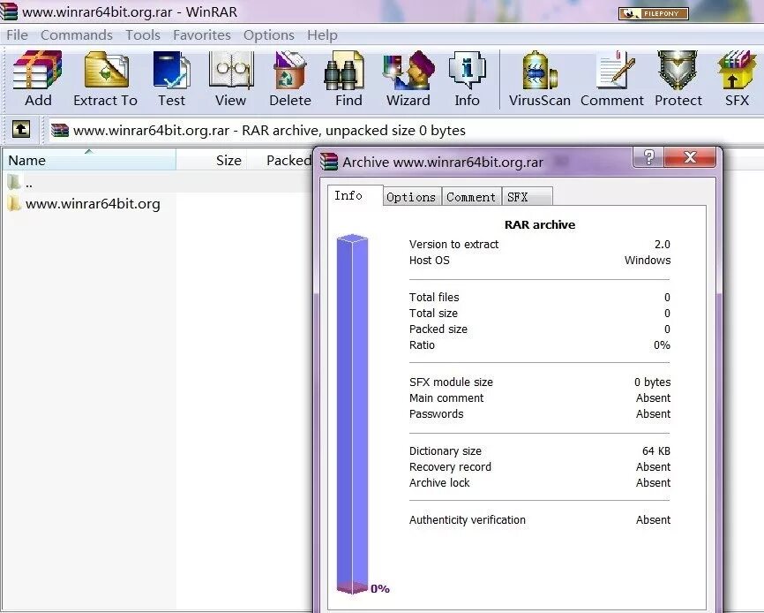Click the 'Host OS' label
764x613 pixels.
tap(430, 261)
